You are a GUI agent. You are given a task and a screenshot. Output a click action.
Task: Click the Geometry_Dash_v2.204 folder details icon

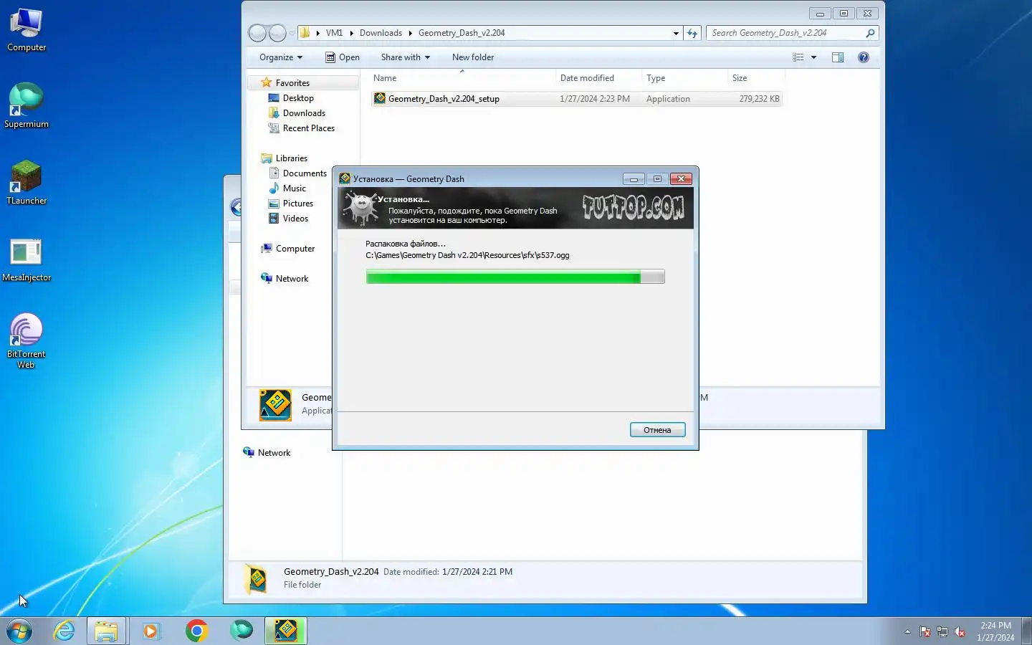coord(257,578)
